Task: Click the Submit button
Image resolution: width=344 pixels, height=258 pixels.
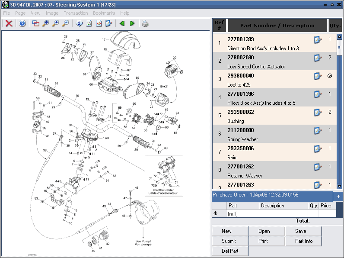Action: coord(229,241)
